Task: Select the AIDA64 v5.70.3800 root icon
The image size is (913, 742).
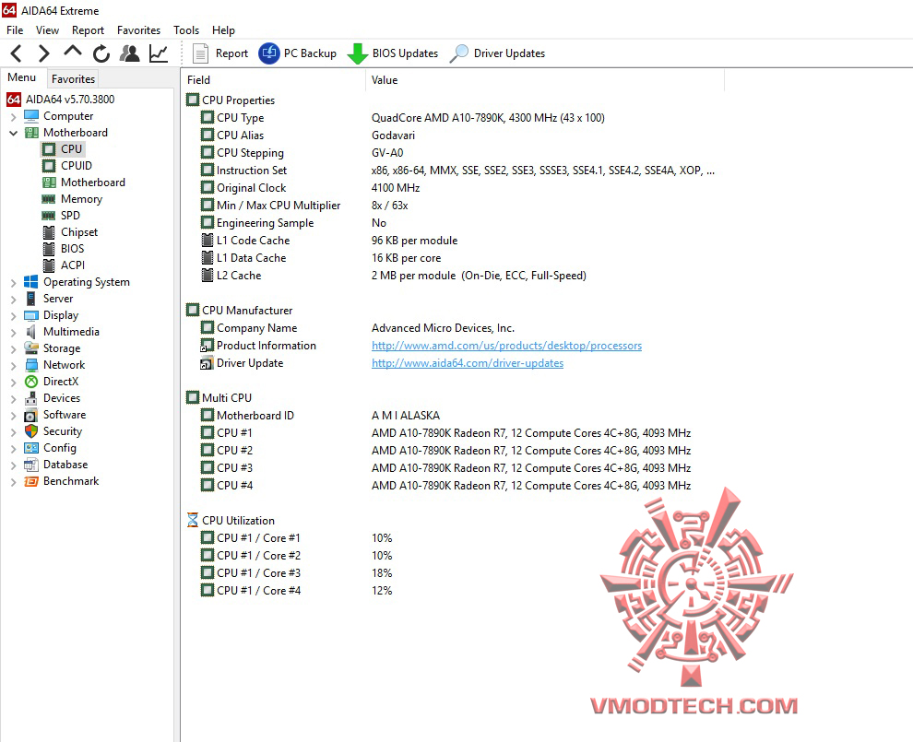Action: tap(14, 100)
